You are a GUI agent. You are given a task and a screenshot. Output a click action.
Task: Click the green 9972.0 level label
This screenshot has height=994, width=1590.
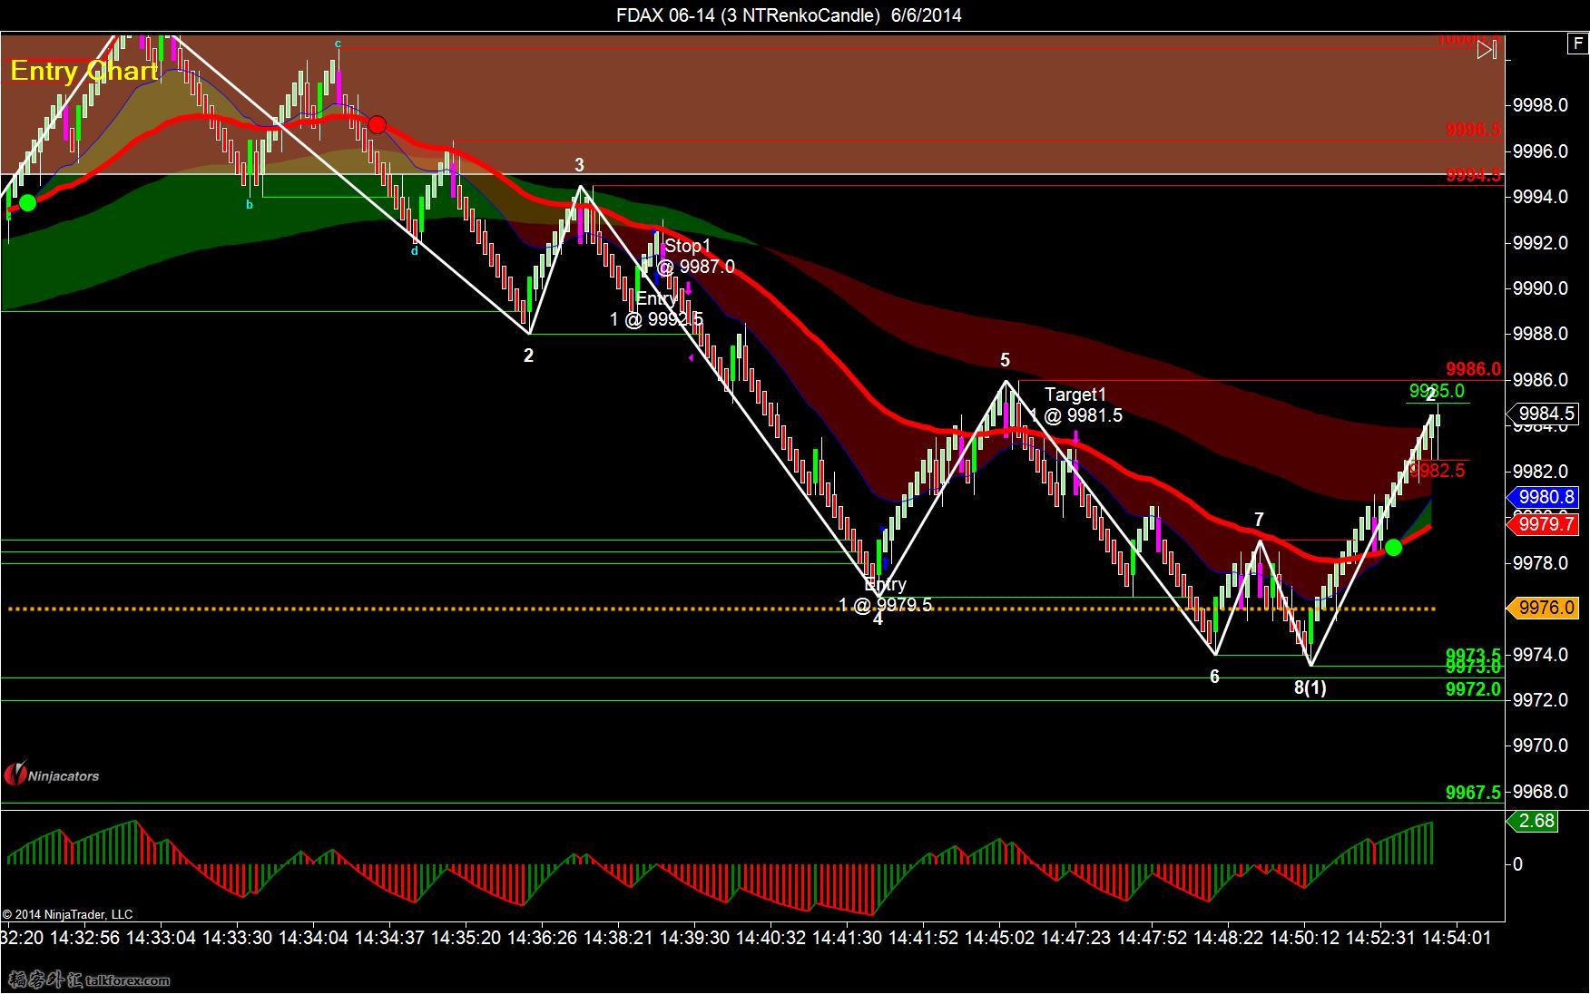(1474, 689)
